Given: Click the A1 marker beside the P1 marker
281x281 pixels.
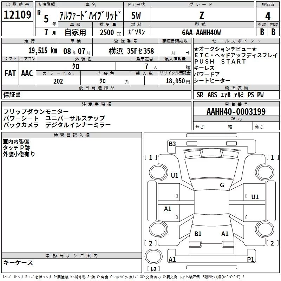Looking at the screenshot, I should 172,260.
